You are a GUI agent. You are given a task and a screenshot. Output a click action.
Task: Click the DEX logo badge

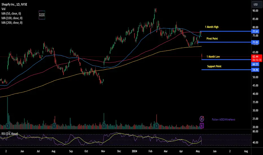42,15
